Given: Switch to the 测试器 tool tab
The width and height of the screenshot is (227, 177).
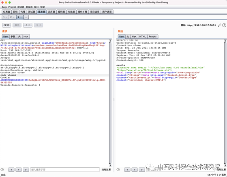Looking at the screenshot, I should click(x=32, y=12).
